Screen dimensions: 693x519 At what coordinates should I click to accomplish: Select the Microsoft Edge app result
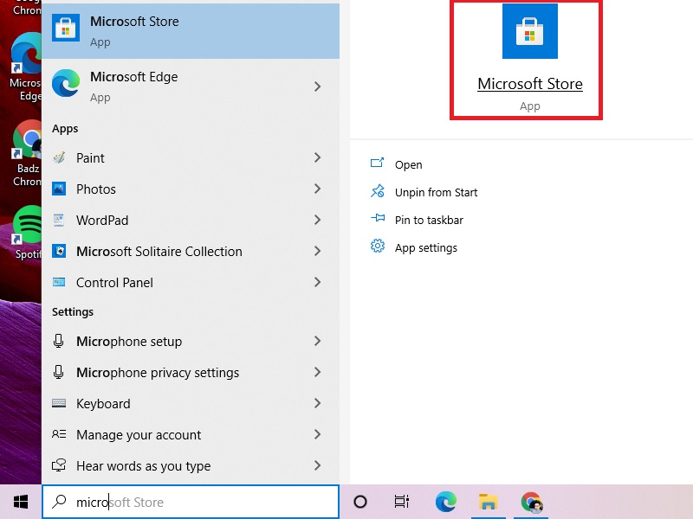(x=191, y=86)
